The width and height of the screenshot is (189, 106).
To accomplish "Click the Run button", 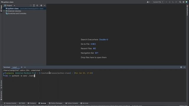I will 166,2.
